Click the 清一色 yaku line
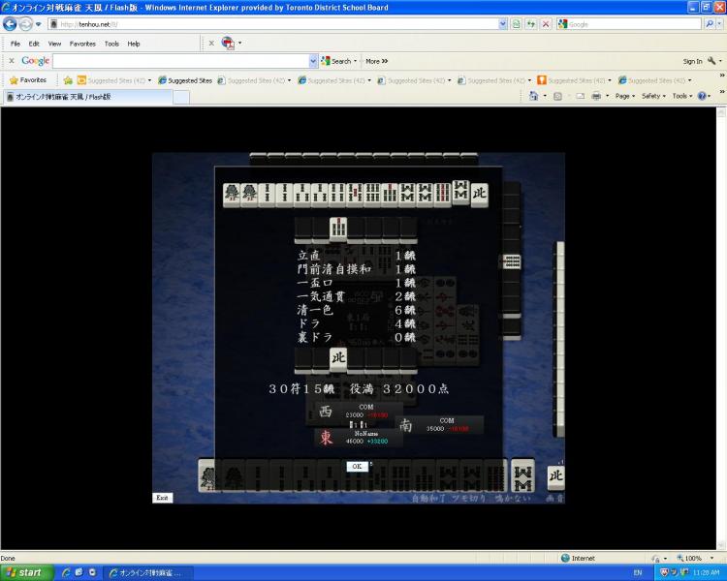Screen dimensions: 727x581 [357, 310]
